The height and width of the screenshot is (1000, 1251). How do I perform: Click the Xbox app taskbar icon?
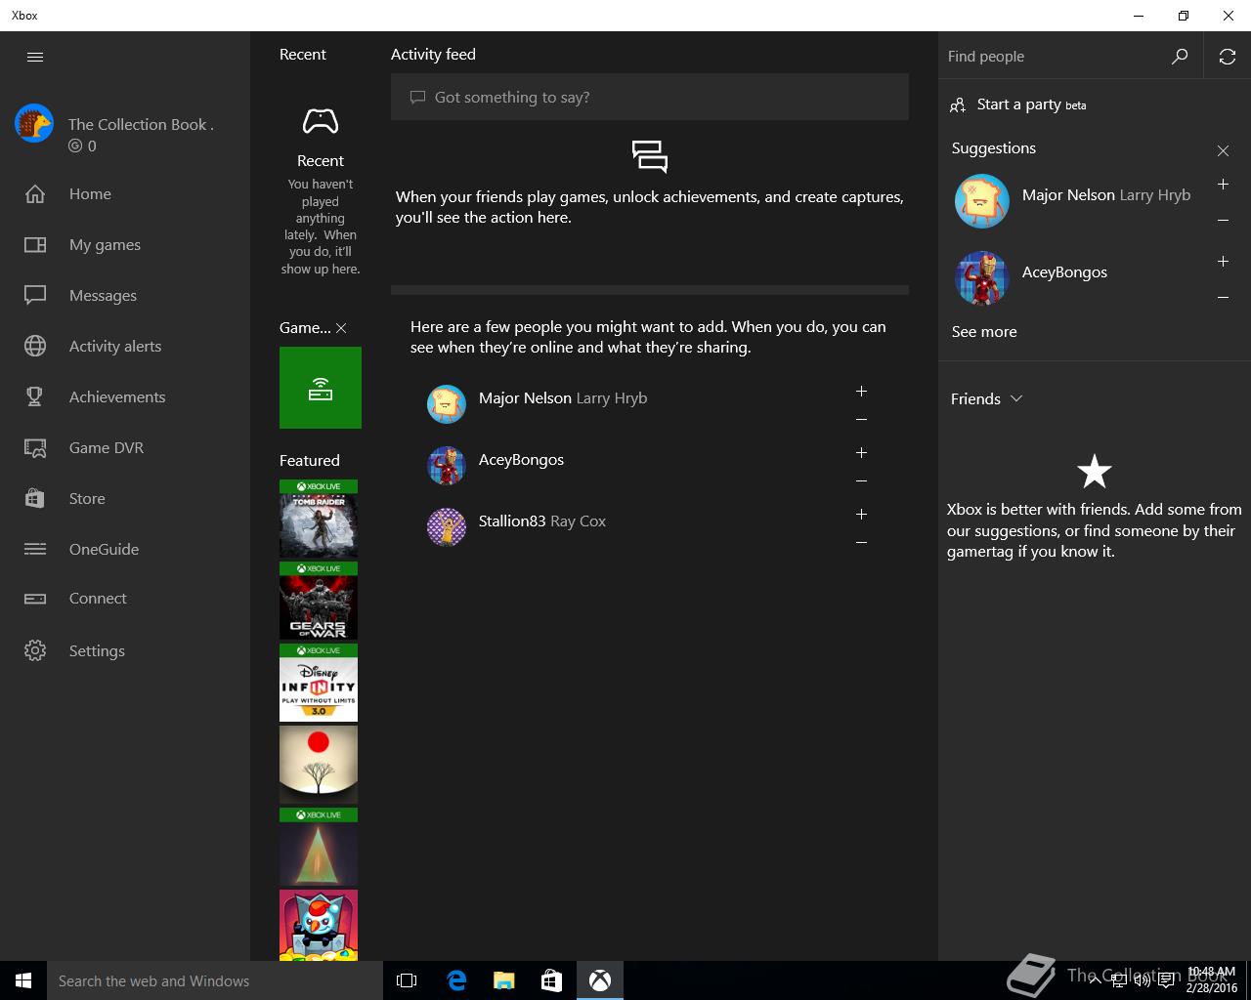[600, 980]
